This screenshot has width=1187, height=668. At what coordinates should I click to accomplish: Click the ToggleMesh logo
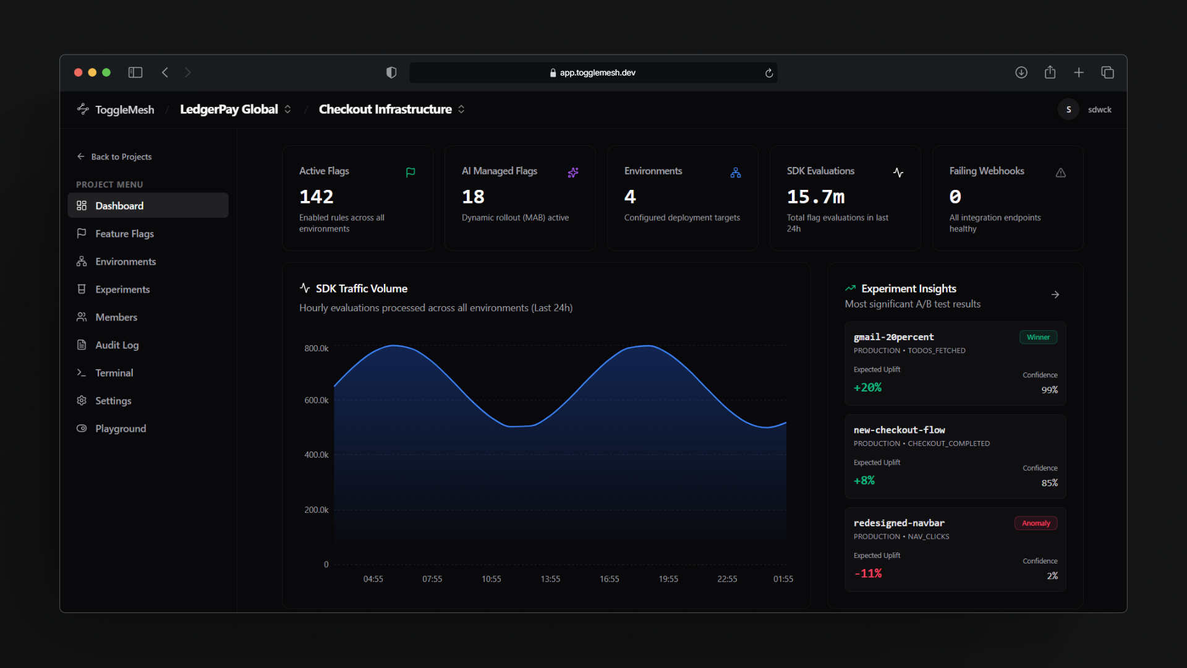click(x=116, y=109)
